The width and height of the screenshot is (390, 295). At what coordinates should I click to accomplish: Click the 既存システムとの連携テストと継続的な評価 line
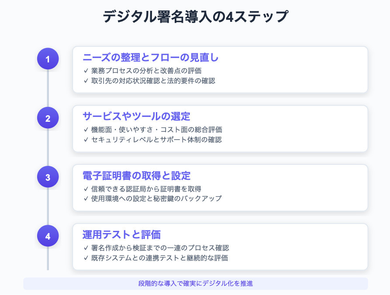pyautogui.click(x=159, y=257)
